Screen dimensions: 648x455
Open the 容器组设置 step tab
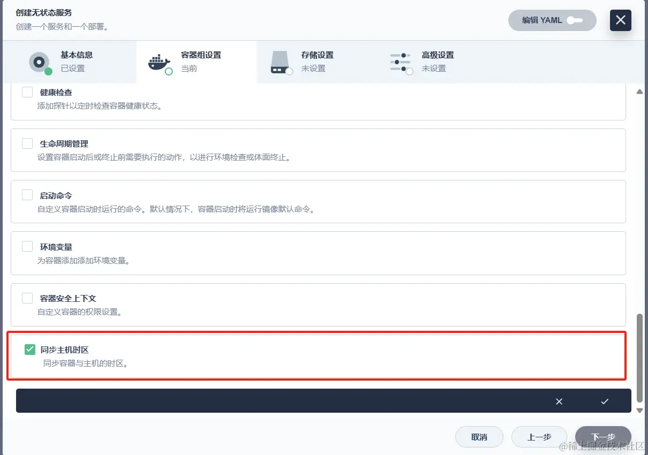click(x=196, y=62)
